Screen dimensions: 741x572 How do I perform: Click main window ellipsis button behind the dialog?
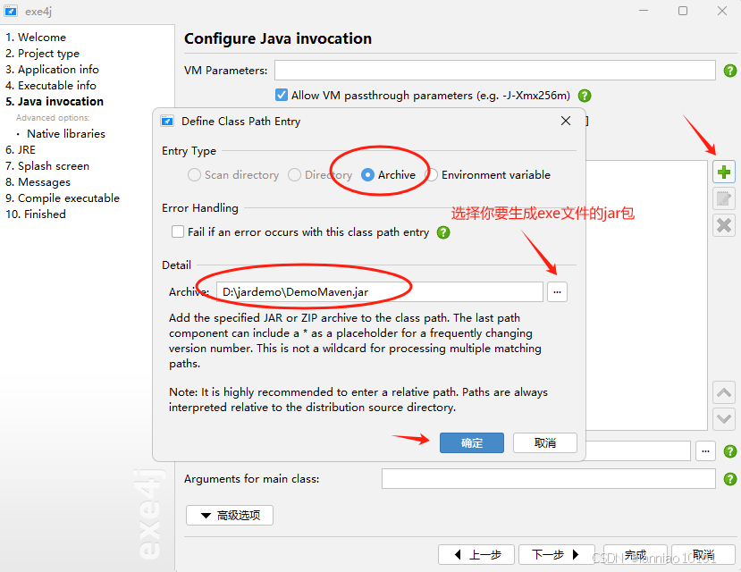click(x=705, y=451)
